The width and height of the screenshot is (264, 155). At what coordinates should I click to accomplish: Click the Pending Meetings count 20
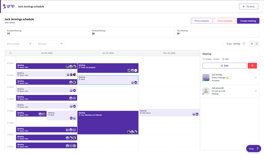(93, 33)
